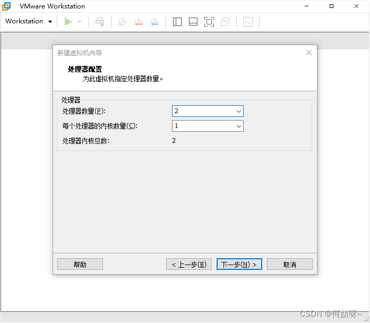The width and height of the screenshot is (370, 323).
Task: Click the 处理器数量(P) label
Action: 84,111
